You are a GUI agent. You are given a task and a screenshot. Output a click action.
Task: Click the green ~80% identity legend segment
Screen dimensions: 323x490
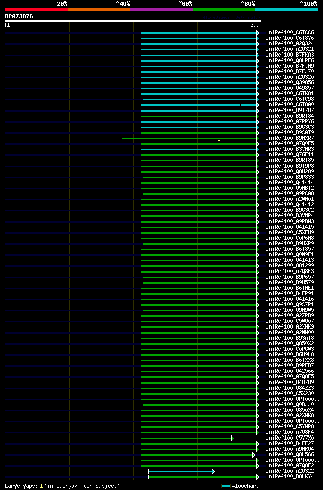pos(224,9)
